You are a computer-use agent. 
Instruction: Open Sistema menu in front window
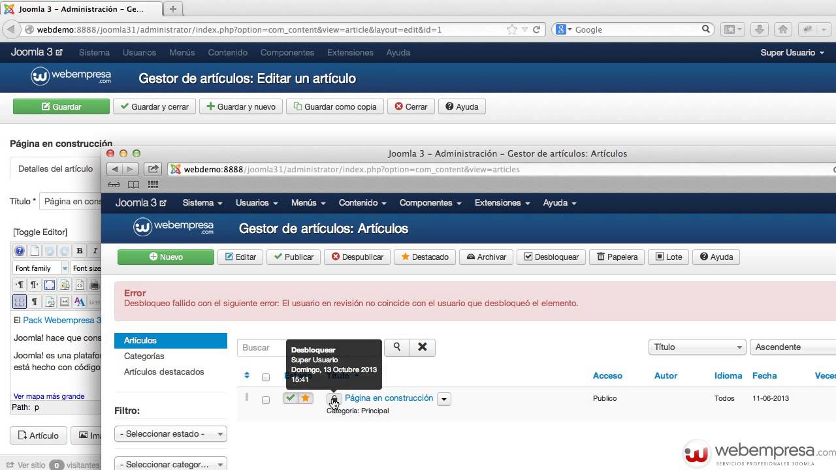pyautogui.click(x=202, y=203)
